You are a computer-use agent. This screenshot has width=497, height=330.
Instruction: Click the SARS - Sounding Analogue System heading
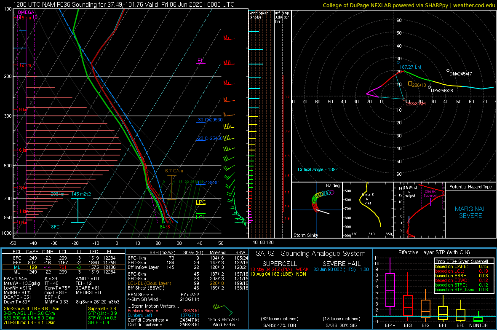coord(311,254)
